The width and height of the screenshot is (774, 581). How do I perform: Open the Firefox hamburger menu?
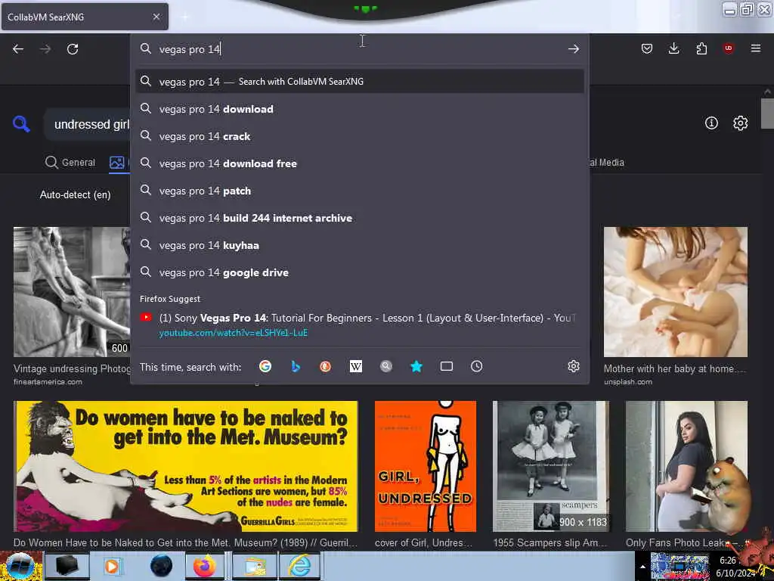pyautogui.click(x=756, y=48)
